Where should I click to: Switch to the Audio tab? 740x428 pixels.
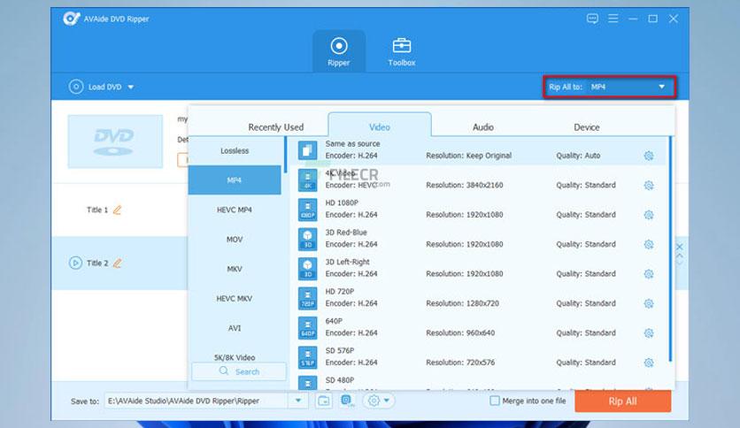pyautogui.click(x=482, y=127)
